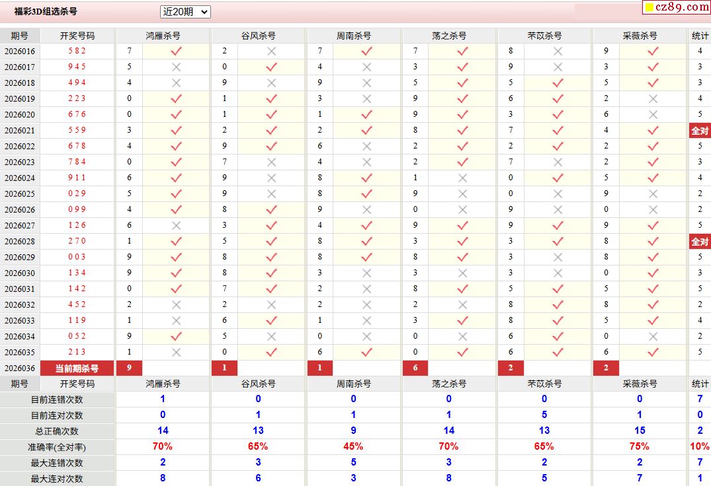Click the 75% accuracy value for 采薇杀号
Screen dimensions: 711x486
click(x=639, y=446)
